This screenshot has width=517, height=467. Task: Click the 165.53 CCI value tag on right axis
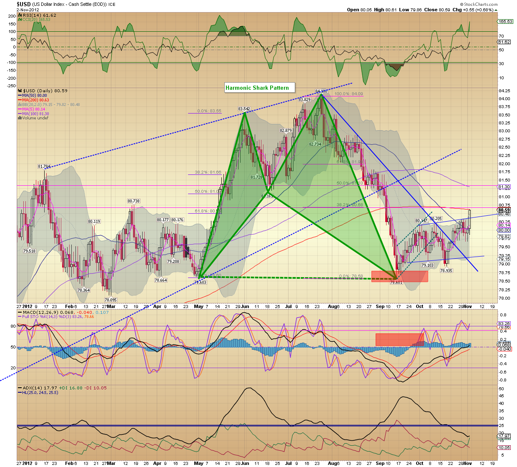tap(505, 21)
